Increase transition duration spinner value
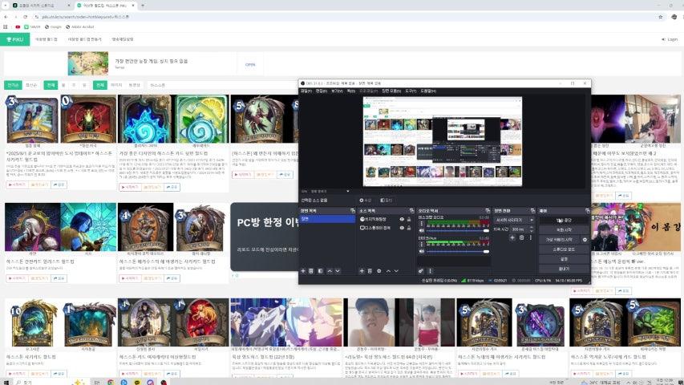This screenshot has height=385, width=684. pos(531,228)
